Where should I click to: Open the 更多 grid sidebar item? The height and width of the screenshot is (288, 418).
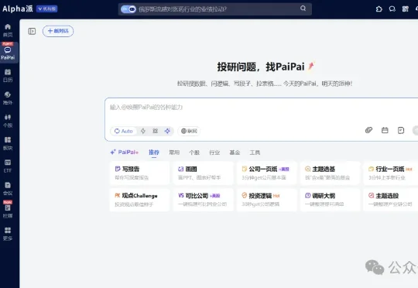[8, 234]
